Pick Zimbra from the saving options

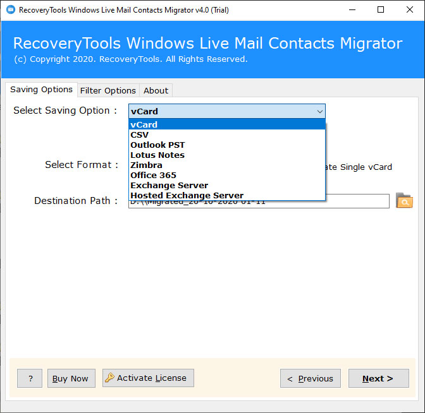click(x=227, y=165)
